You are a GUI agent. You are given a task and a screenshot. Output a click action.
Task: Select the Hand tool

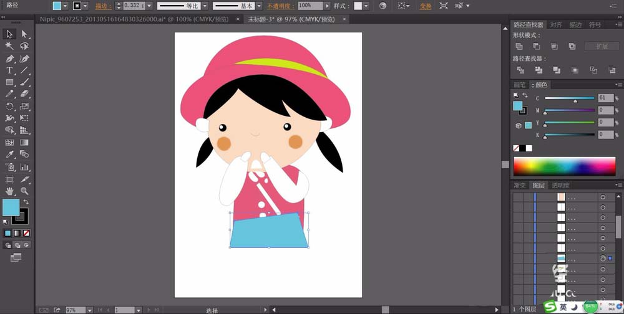(x=9, y=191)
